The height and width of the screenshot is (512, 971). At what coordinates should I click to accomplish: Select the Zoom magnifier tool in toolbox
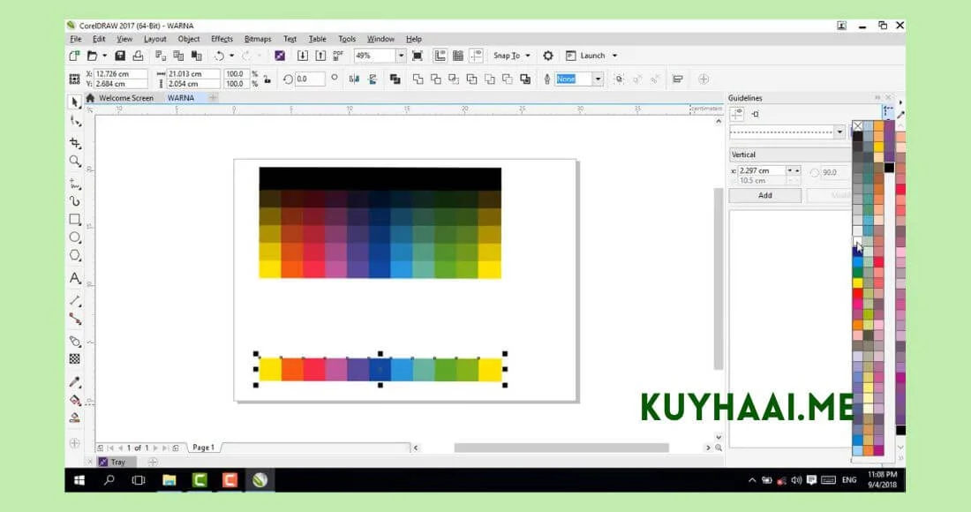75,162
